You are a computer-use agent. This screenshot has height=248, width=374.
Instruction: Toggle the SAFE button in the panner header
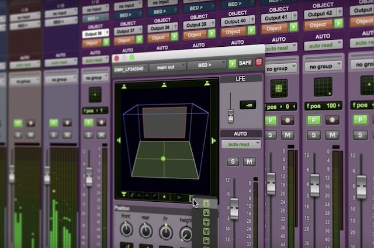point(245,63)
